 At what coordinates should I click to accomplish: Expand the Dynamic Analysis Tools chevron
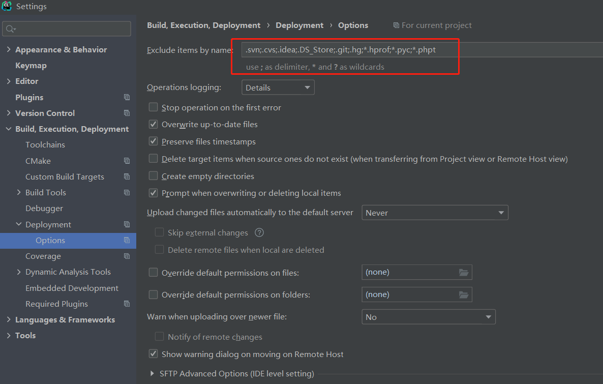pyautogui.click(x=18, y=272)
